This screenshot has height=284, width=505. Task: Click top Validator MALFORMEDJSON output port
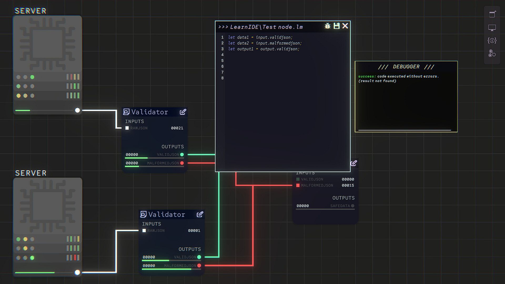[x=182, y=163]
